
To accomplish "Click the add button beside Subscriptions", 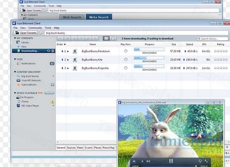I will pos(52,85).
